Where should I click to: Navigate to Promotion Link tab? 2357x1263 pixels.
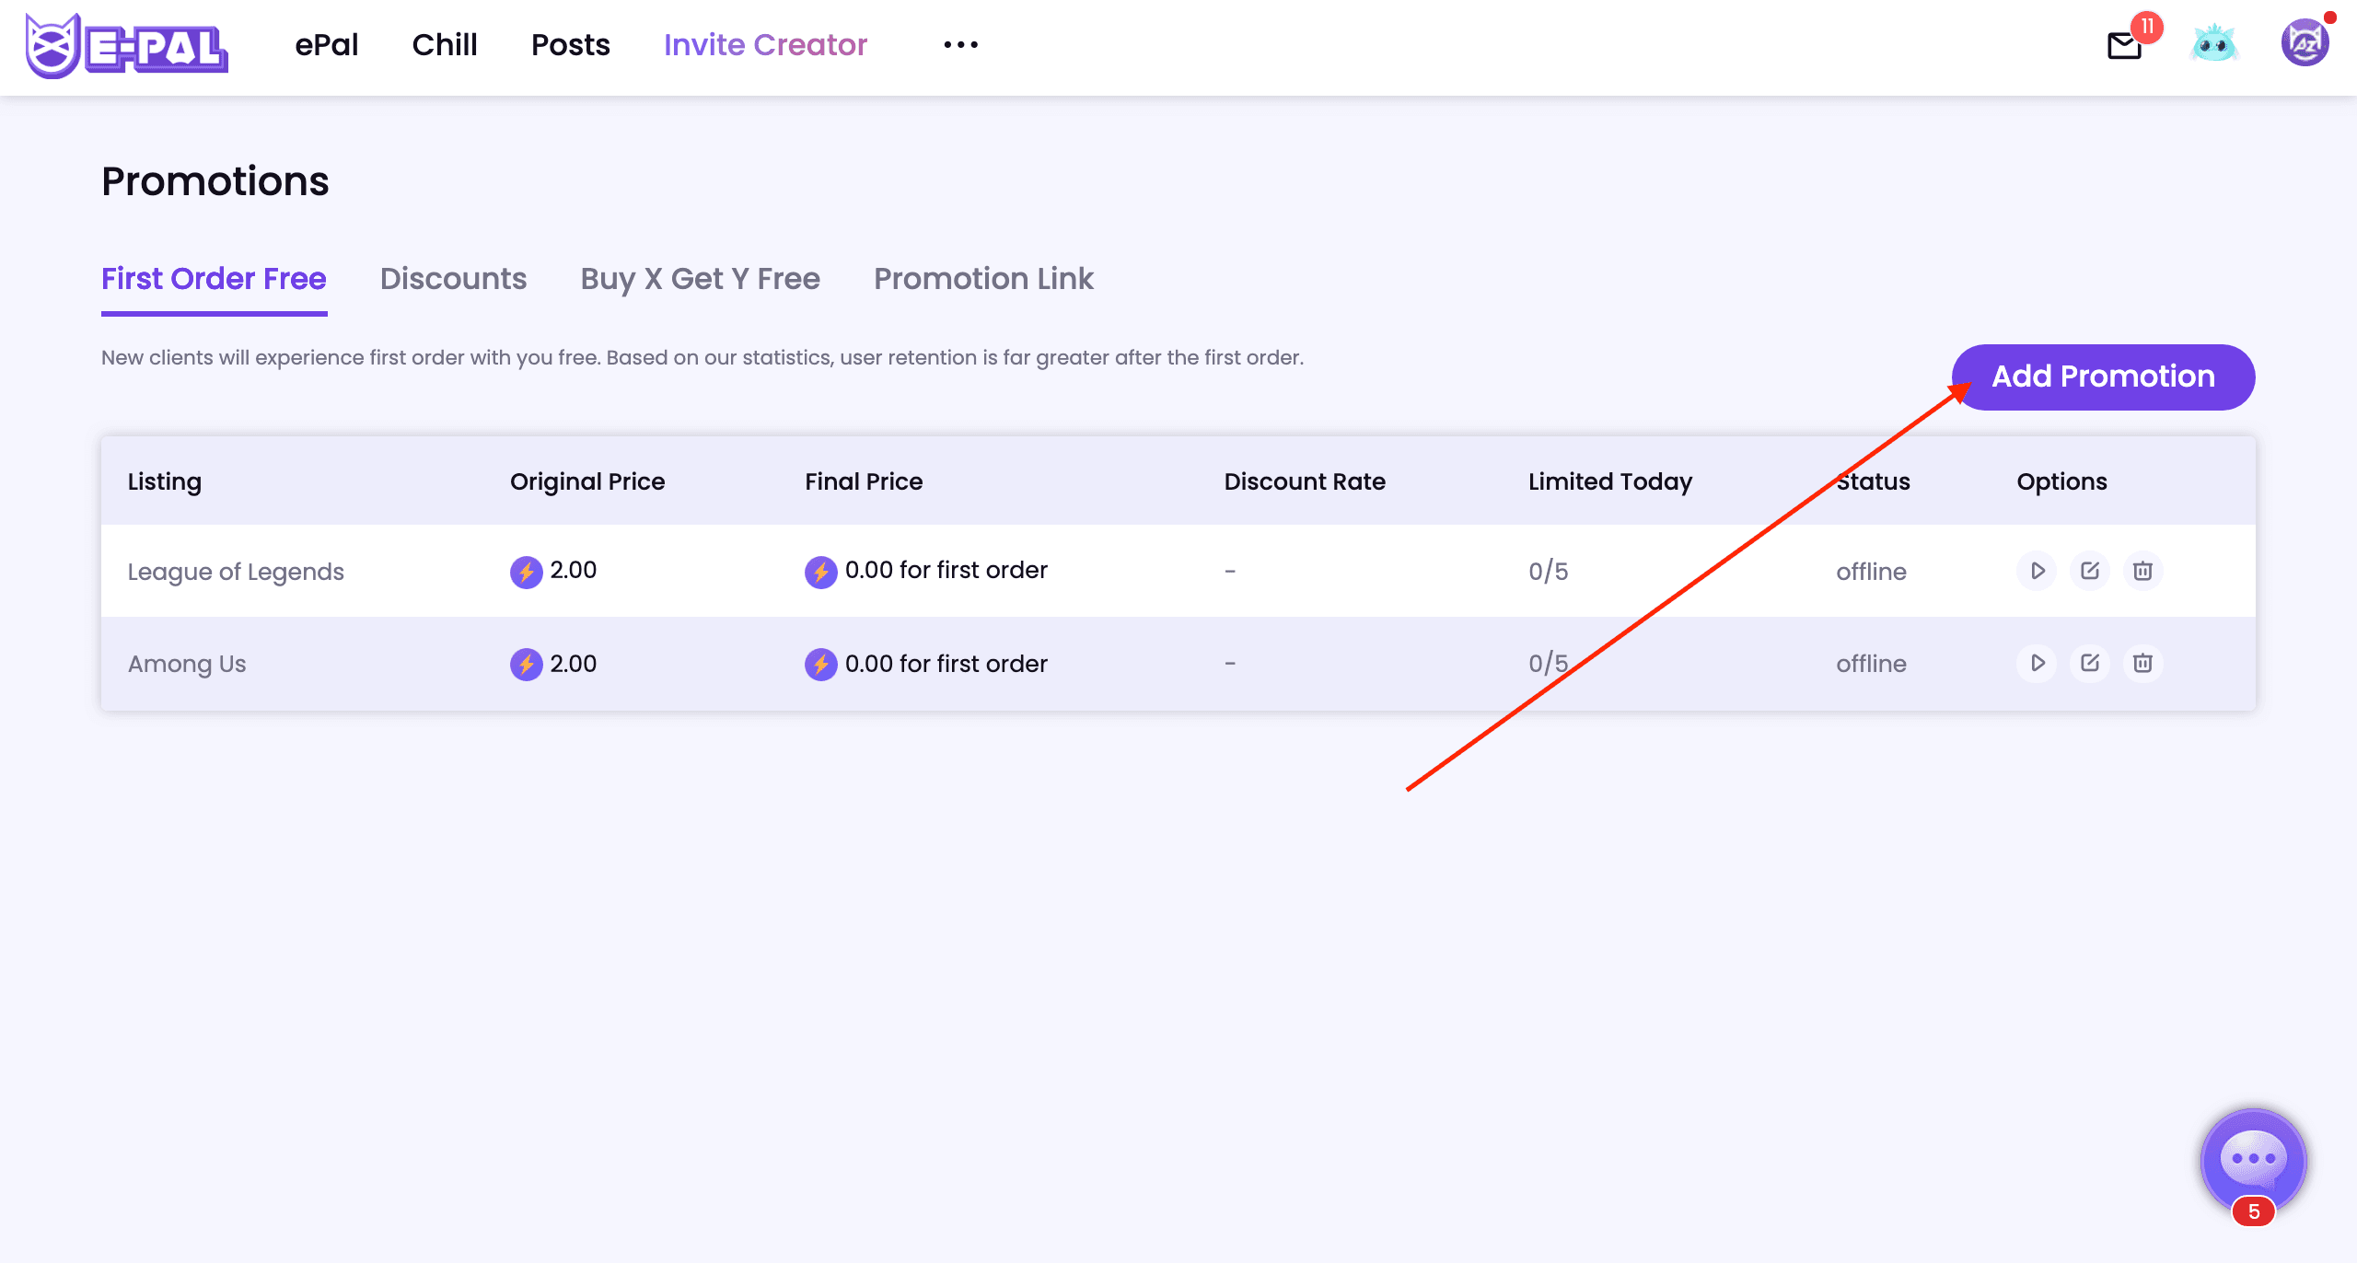[x=982, y=278]
